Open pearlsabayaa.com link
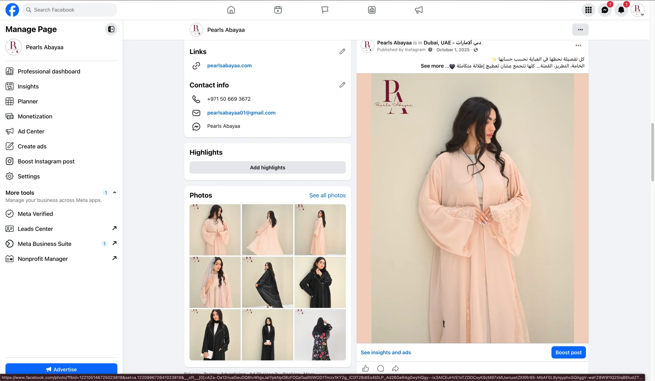 pyautogui.click(x=229, y=65)
